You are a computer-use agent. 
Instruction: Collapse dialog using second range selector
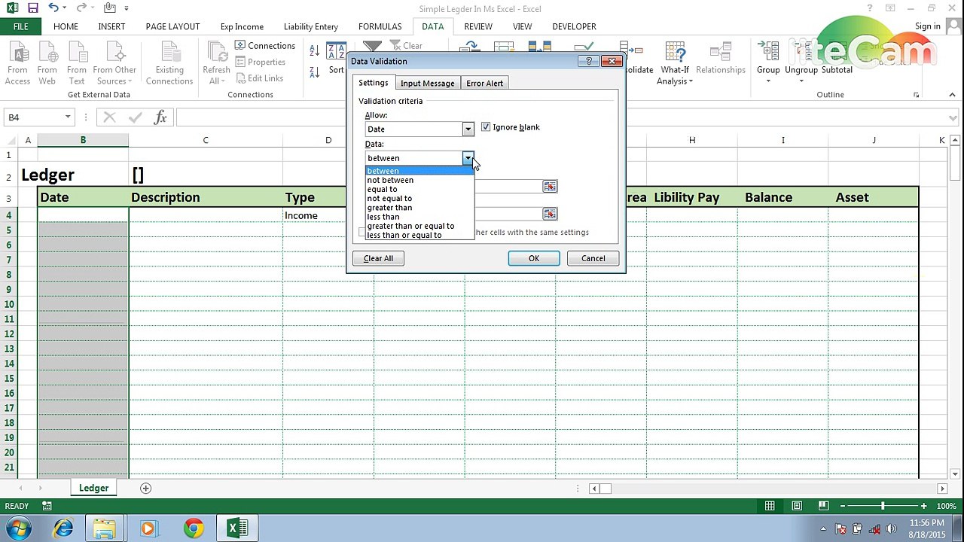point(550,215)
